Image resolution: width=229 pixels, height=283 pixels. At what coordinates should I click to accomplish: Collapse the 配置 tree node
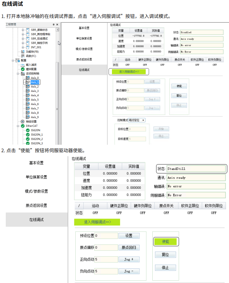click(x=13, y=60)
